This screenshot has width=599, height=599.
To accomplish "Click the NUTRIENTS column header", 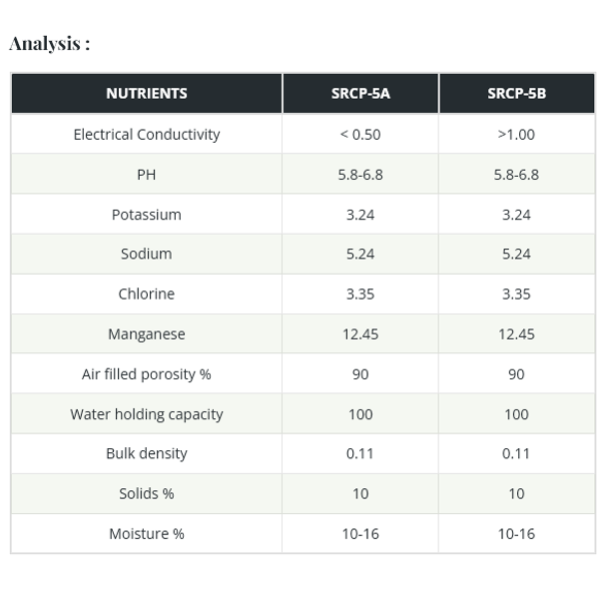I will point(147,94).
